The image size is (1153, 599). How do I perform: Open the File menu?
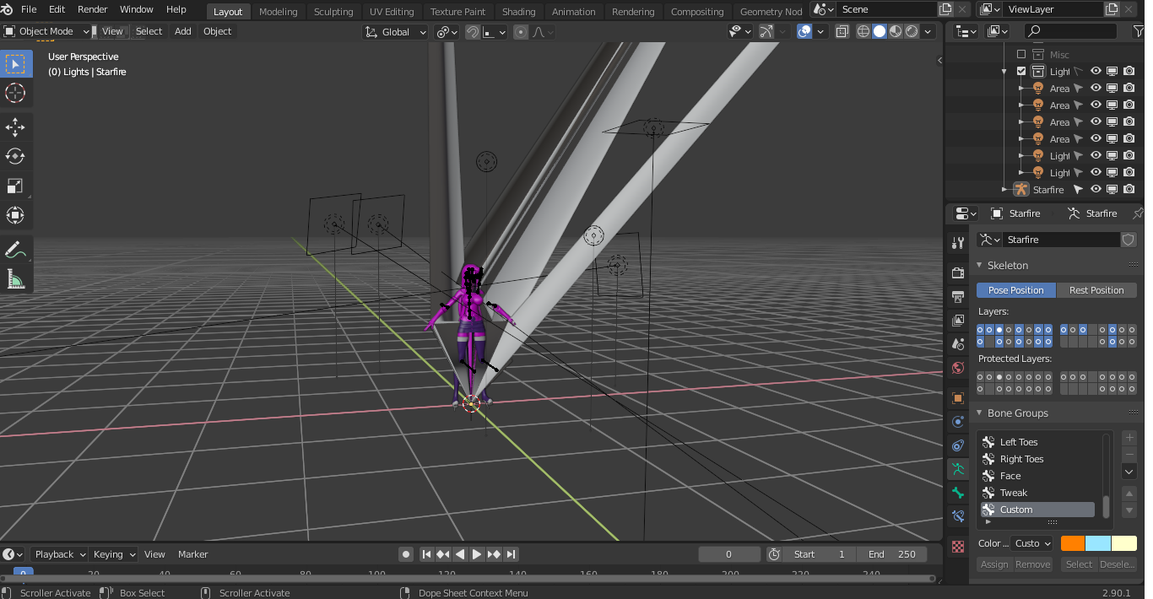click(x=29, y=9)
